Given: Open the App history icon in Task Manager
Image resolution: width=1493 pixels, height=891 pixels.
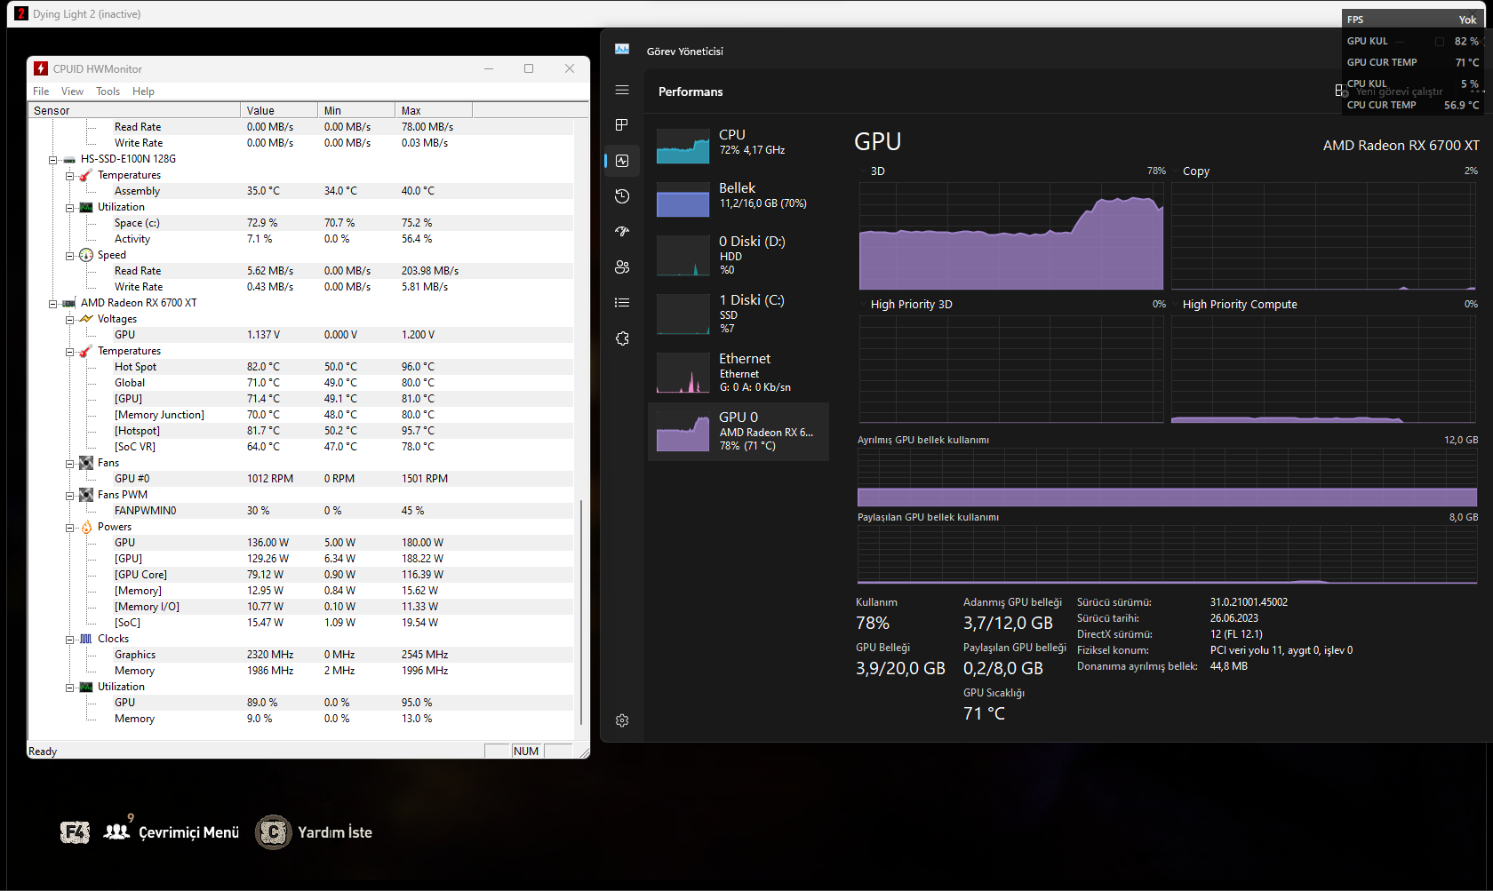Looking at the screenshot, I should pos(622,196).
